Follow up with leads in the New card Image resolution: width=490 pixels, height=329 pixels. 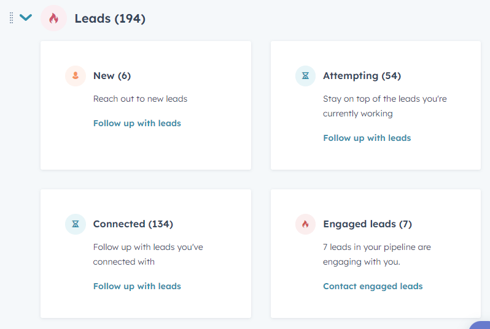click(137, 123)
